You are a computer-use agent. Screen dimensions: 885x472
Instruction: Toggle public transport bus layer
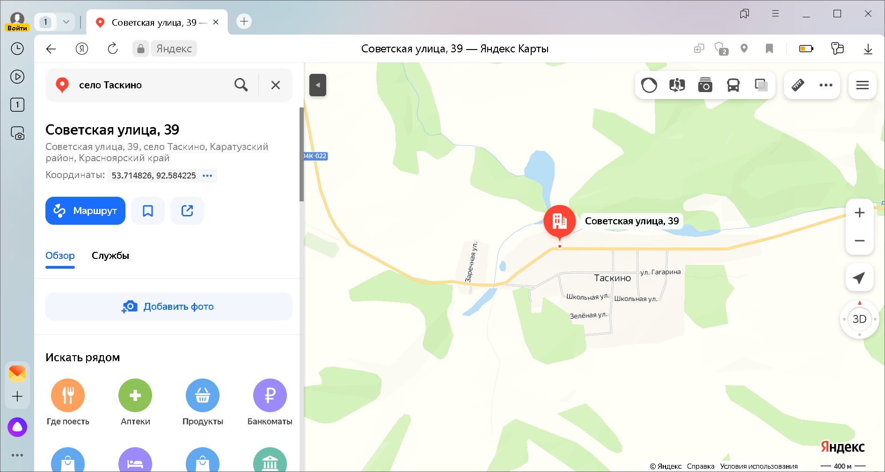click(733, 85)
